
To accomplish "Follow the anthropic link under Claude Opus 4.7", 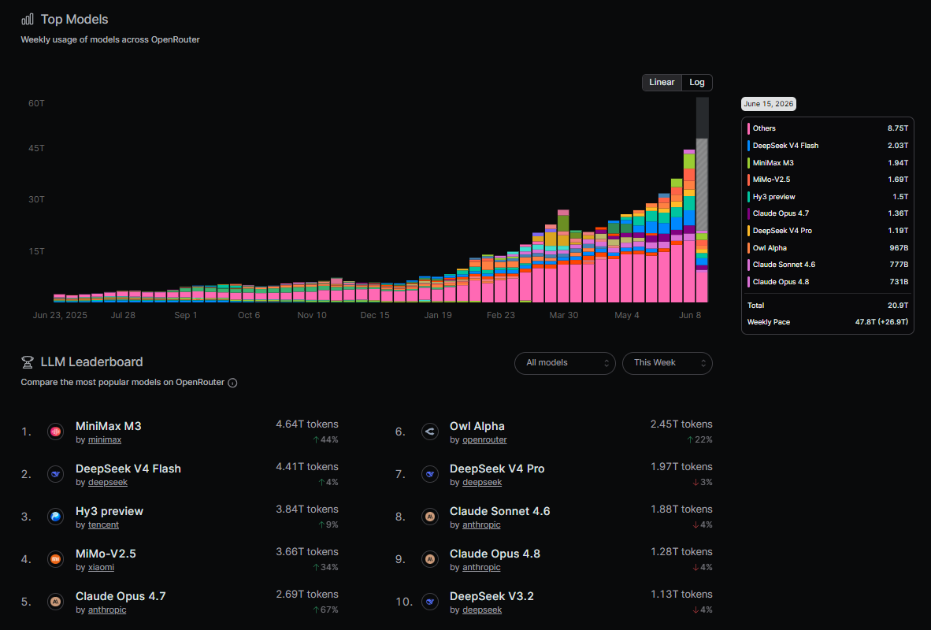I will [x=107, y=610].
